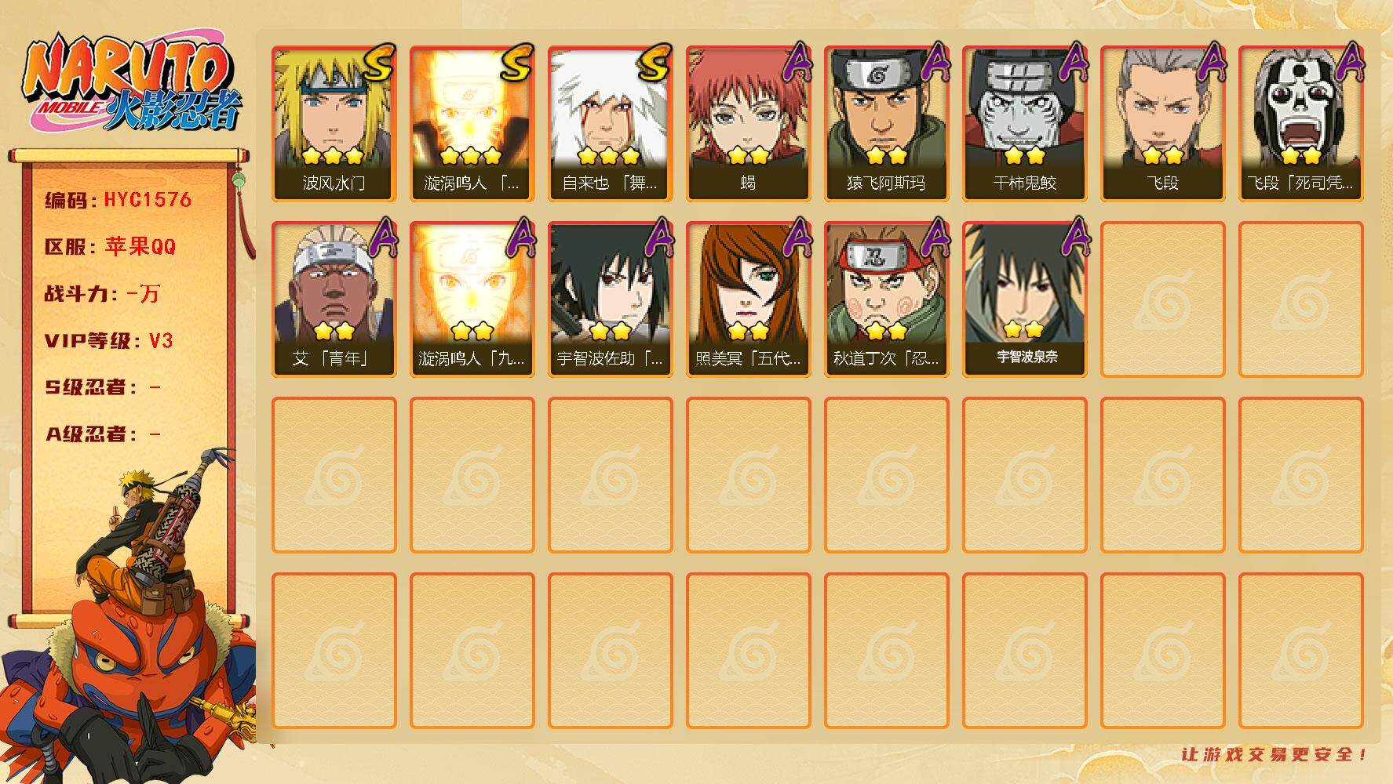The width and height of the screenshot is (1393, 784).
Task: Open the 飞段「死司凭…」masked card
Action: (1300, 124)
